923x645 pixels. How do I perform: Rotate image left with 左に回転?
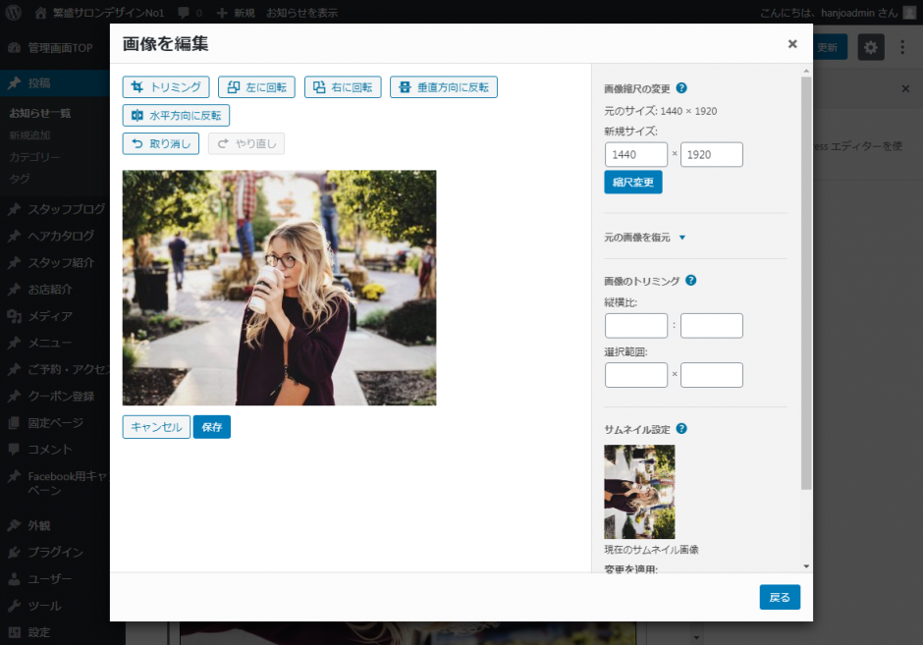256,87
